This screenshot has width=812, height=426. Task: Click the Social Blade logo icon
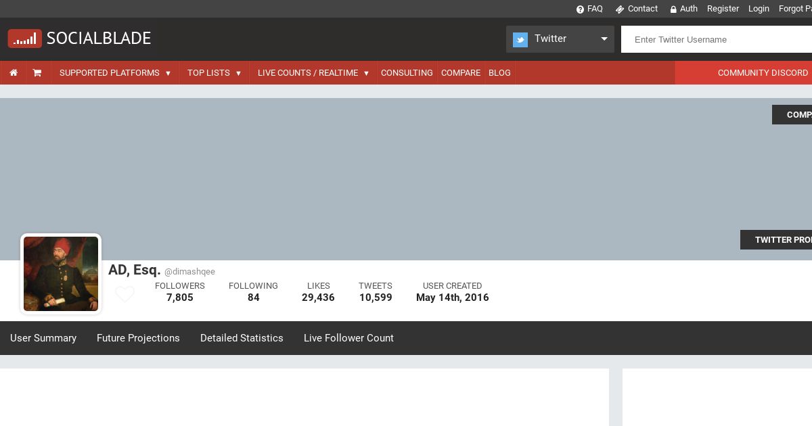[25, 39]
